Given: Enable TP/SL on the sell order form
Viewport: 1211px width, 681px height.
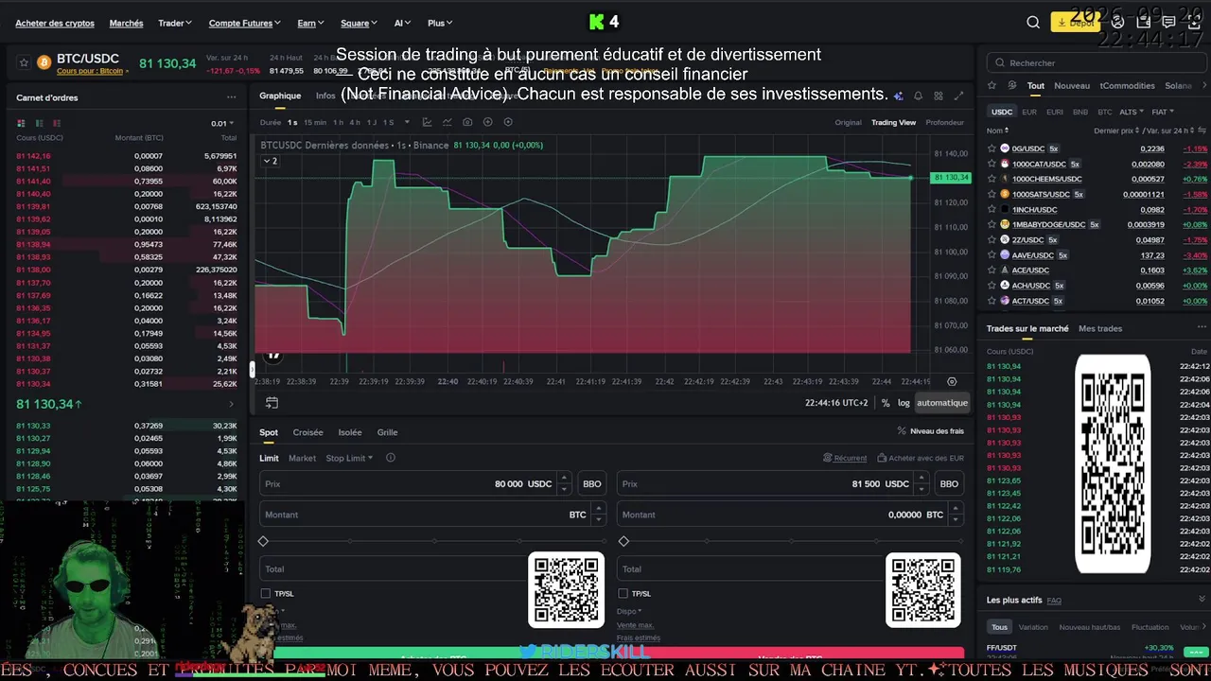Looking at the screenshot, I should 623,593.
